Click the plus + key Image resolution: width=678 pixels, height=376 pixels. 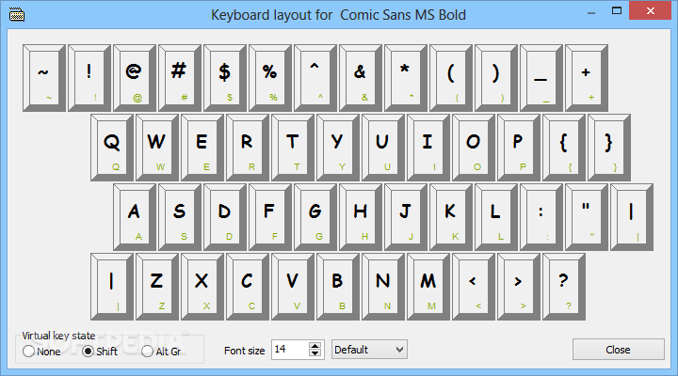[587, 78]
